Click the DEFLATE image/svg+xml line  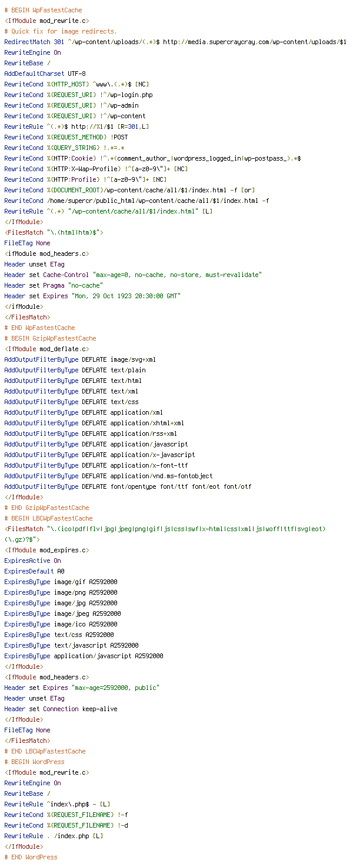coord(80,359)
